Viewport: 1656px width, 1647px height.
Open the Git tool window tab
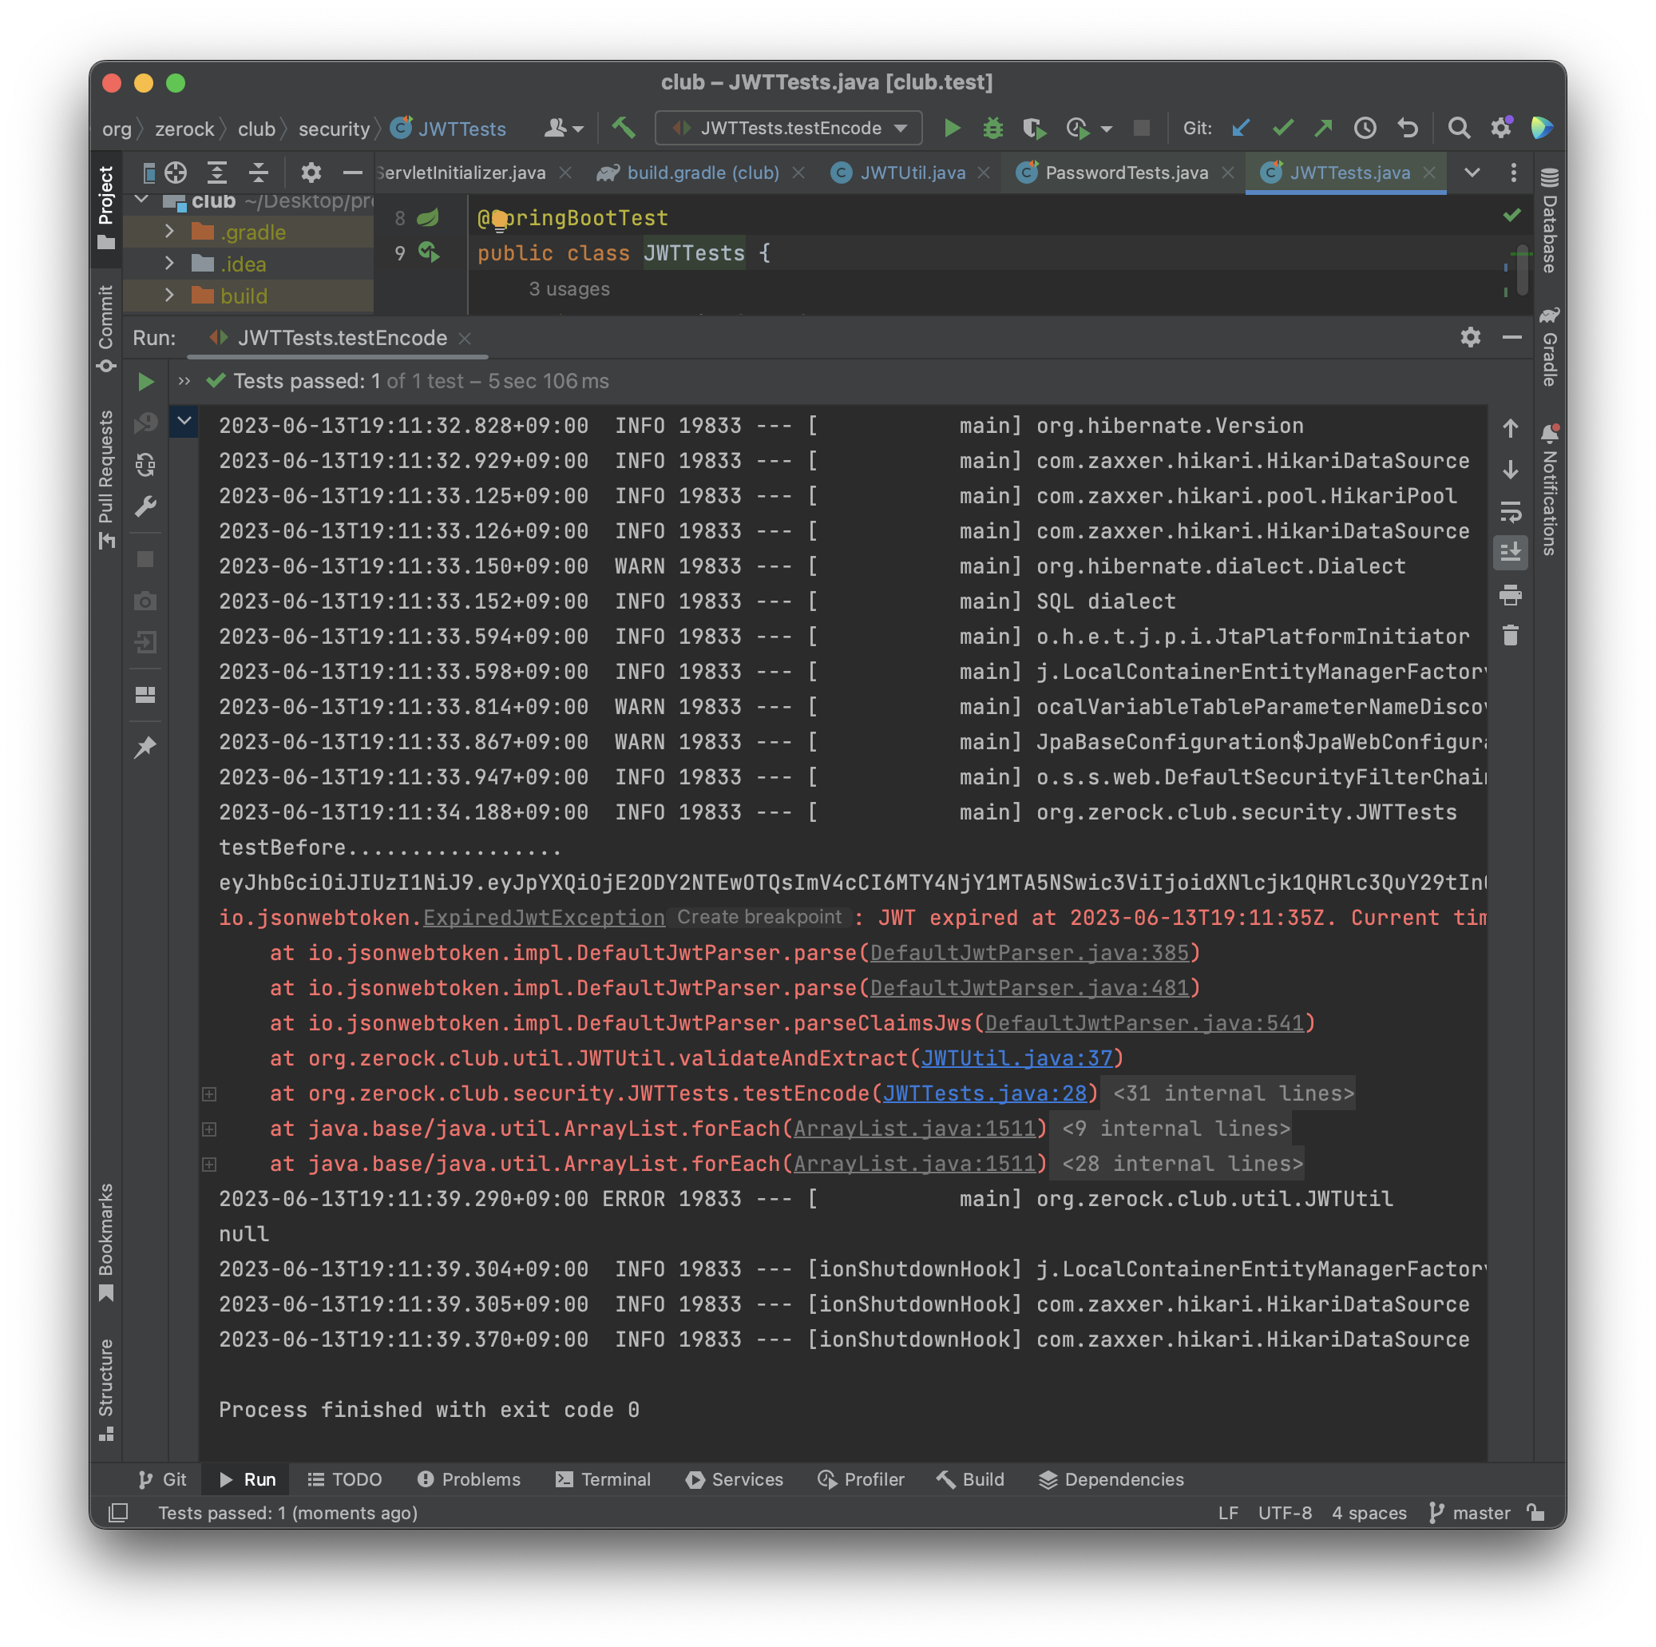point(162,1479)
